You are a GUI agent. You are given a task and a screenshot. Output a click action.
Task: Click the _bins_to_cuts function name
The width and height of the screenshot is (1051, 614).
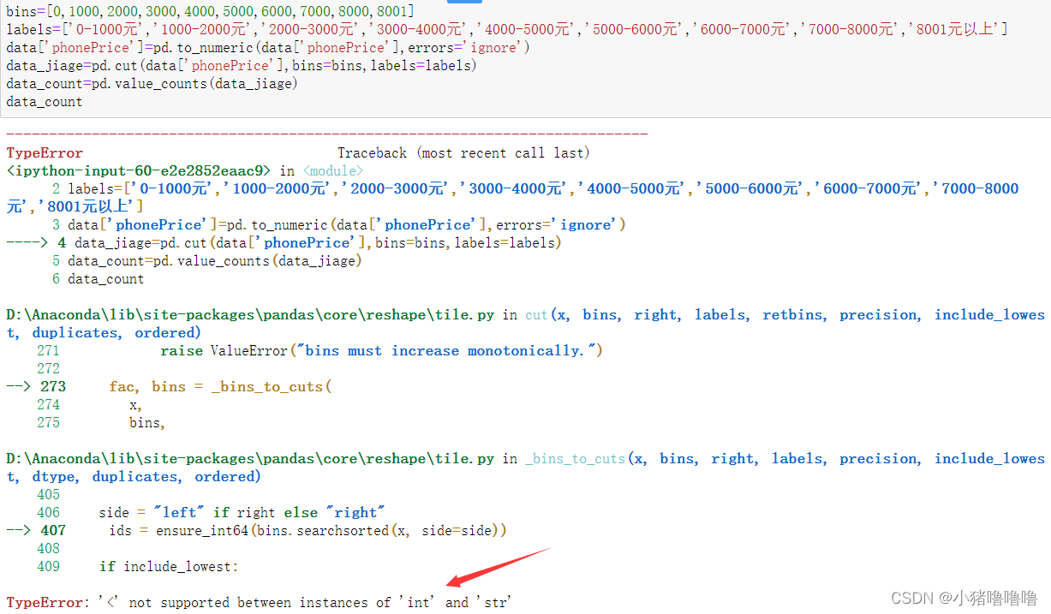574,458
